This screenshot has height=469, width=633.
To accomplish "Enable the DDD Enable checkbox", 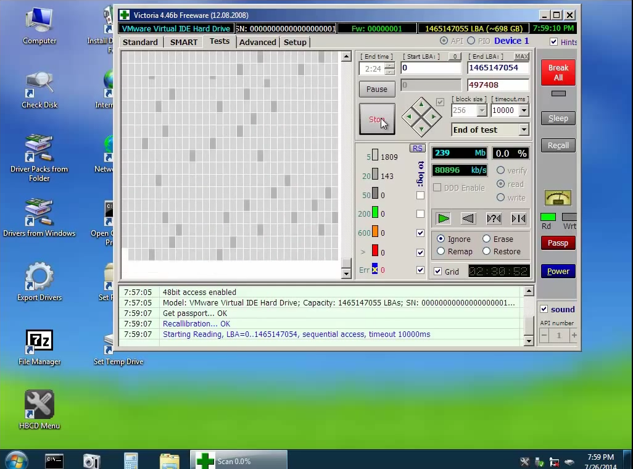I will (x=437, y=188).
